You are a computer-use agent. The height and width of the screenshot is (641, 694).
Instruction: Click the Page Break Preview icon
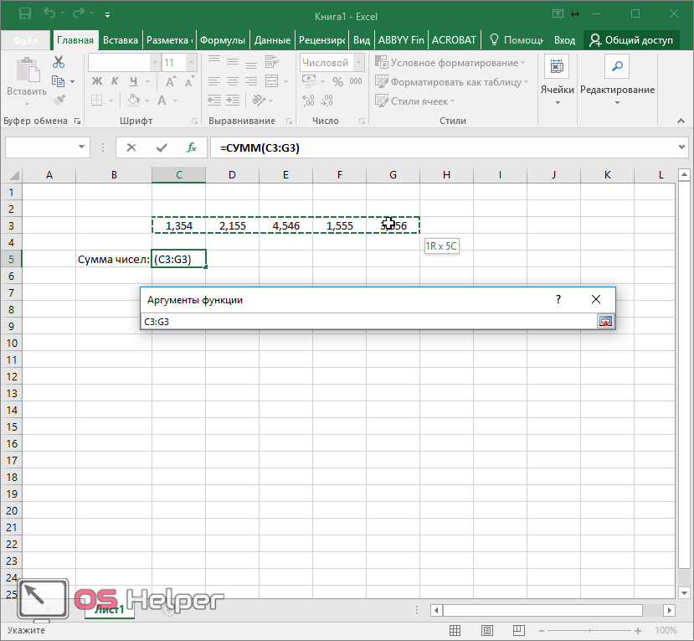(520, 630)
